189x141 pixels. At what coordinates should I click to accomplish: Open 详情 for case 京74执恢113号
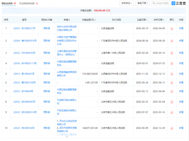click(x=181, y=63)
